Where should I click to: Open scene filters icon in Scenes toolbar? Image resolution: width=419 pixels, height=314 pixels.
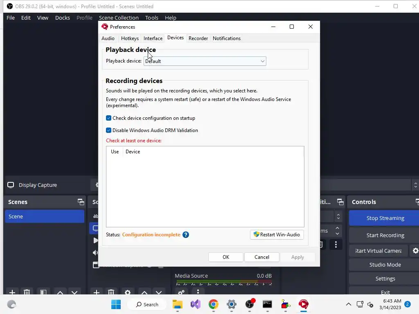(x=43, y=292)
